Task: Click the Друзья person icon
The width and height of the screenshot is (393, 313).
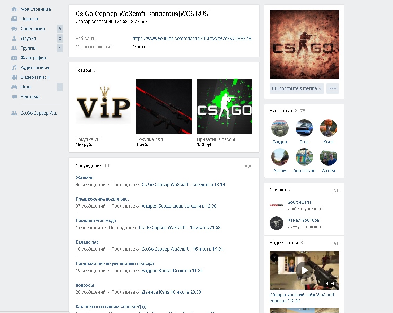Action: point(14,39)
